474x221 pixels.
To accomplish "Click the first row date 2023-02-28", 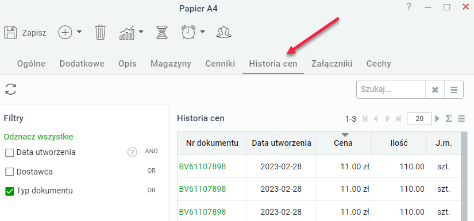I will point(281,166).
